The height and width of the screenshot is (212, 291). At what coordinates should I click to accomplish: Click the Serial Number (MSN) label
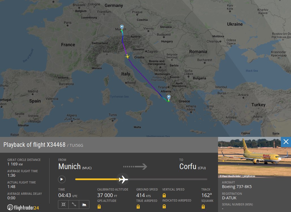coord(237,204)
